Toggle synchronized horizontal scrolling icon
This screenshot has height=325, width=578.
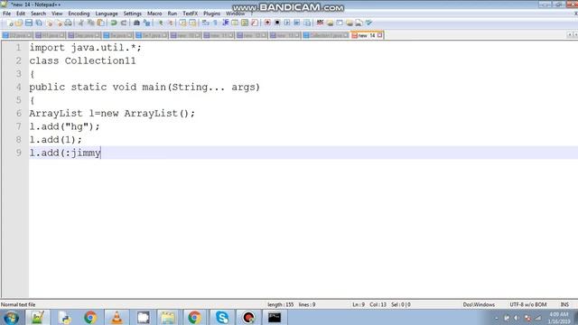[x=192, y=23]
